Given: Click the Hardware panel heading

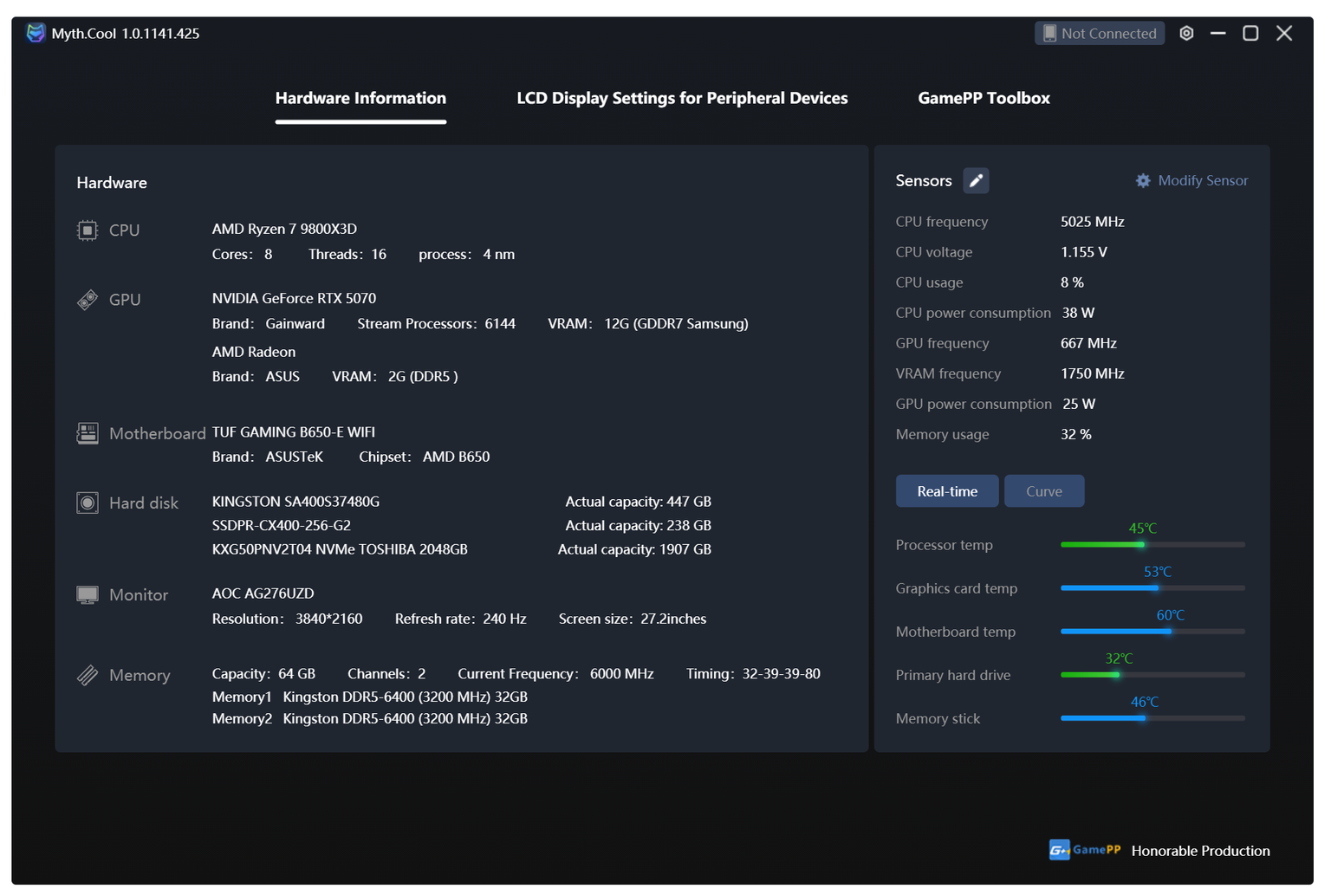Looking at the screenshot, I should [x=112, y=183].
